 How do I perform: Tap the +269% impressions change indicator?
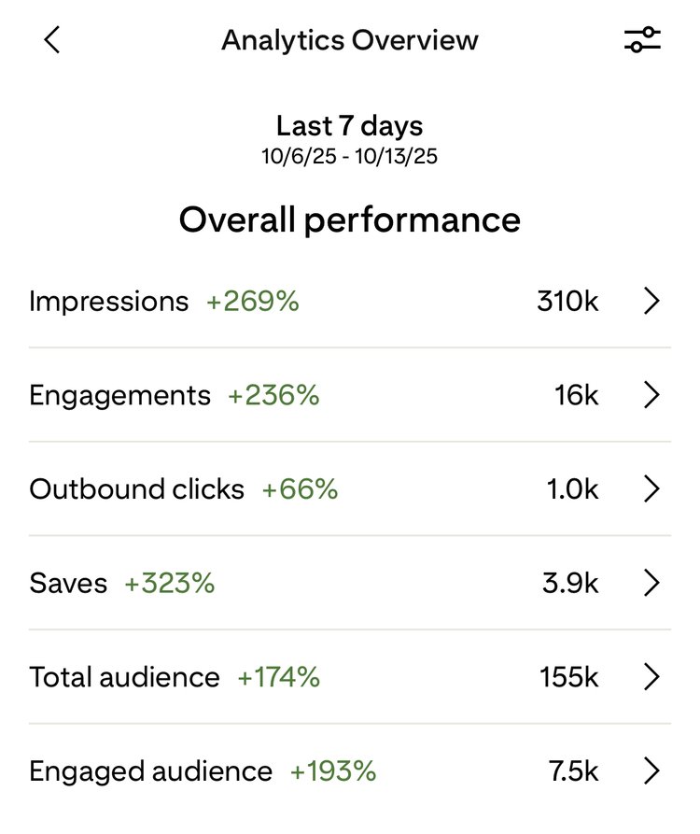253,302
